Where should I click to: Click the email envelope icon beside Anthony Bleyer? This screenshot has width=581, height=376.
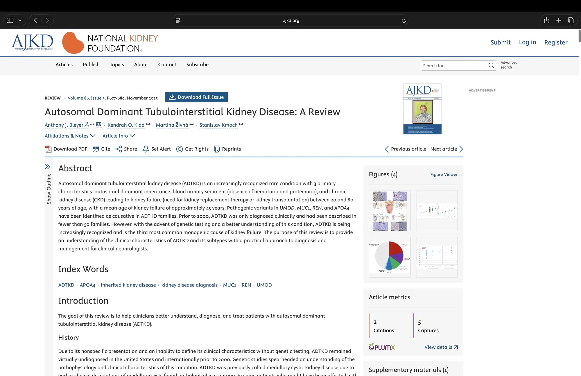pos(99,124)
